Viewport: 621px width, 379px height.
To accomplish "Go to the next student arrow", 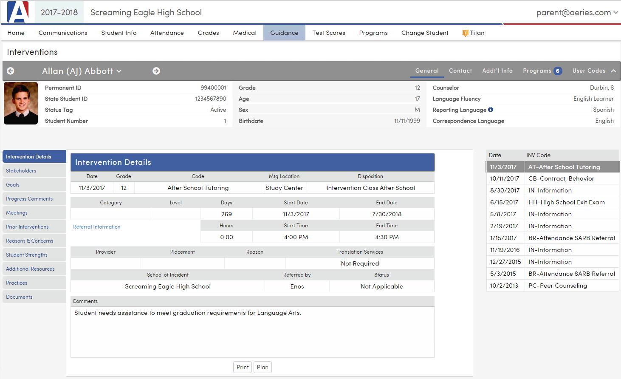I will click(156, 71).
